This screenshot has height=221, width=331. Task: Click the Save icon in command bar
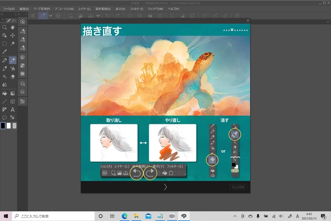point(91,16)
